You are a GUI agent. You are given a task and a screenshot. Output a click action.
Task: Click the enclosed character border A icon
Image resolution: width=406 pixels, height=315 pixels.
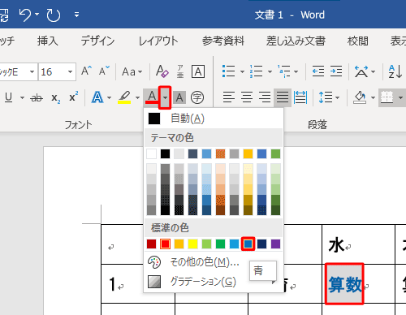(x=198, y=71)
